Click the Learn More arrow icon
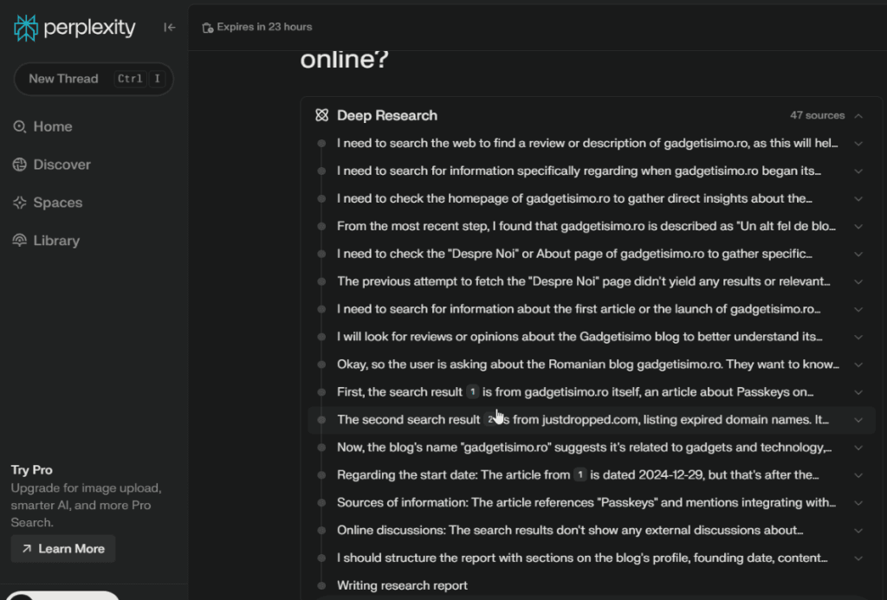Image resolution: width=887 pixels, height=600 pixels. 27,549
